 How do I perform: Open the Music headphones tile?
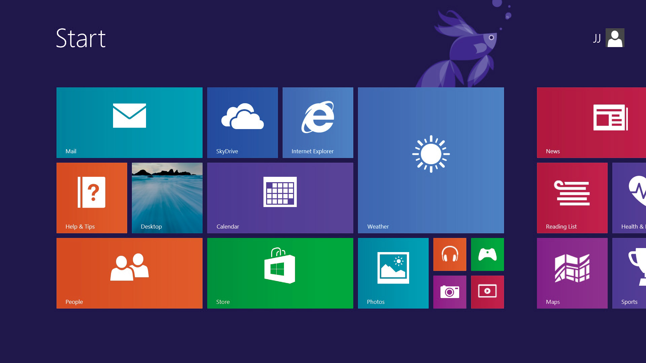pos(450,254)
